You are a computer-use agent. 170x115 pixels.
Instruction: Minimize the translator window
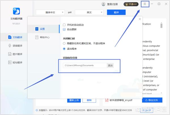point(152,4)
